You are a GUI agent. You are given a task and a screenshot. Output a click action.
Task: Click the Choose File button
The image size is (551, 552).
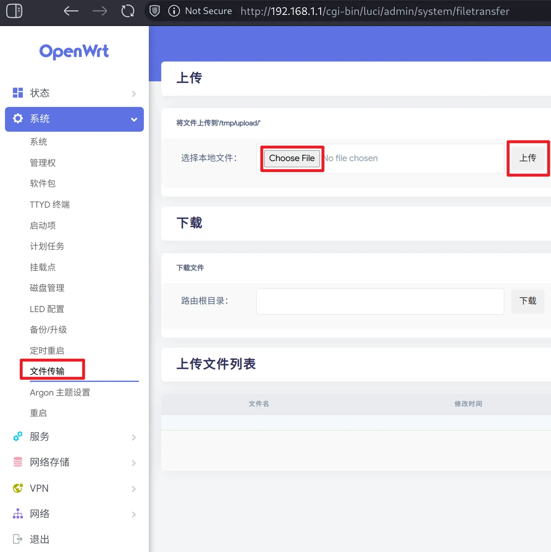click(x=292, y=158)
